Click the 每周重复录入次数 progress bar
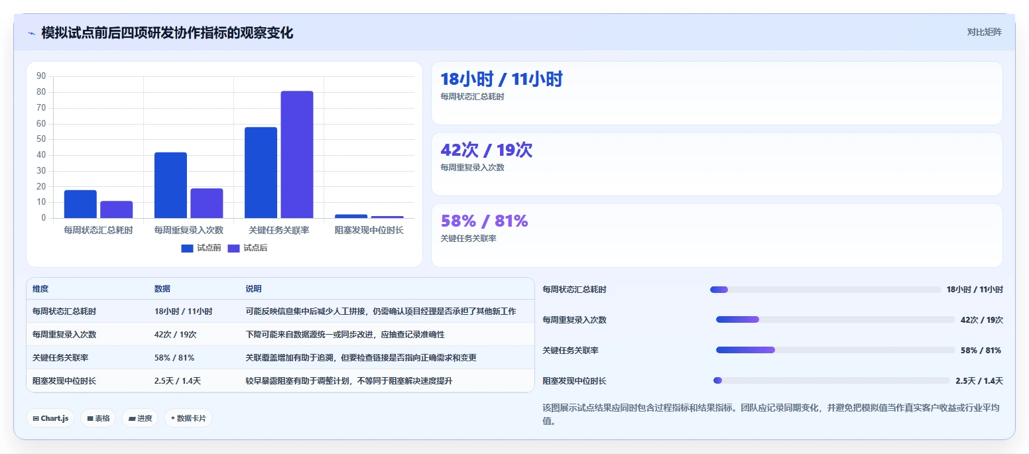1029x454 pixels. (835, 320)
